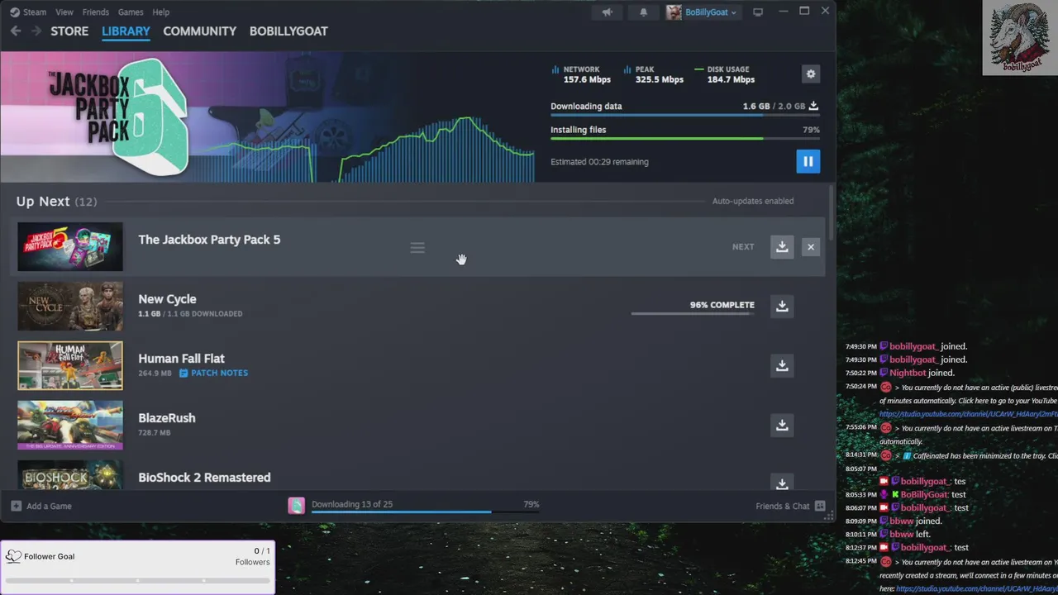The width and height of the screenshot is (1058, 595).
Task: Open the Steam announcements megaphone icon
Action: [608, 12]
